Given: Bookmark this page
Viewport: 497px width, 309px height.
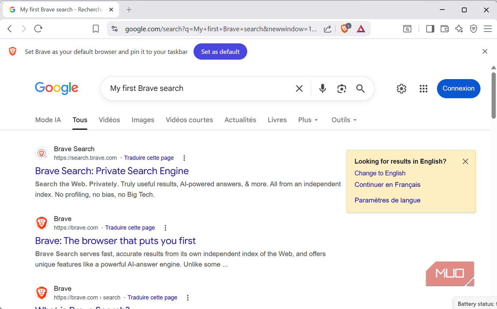Looking at the screenshot, I should click(96, 29).
